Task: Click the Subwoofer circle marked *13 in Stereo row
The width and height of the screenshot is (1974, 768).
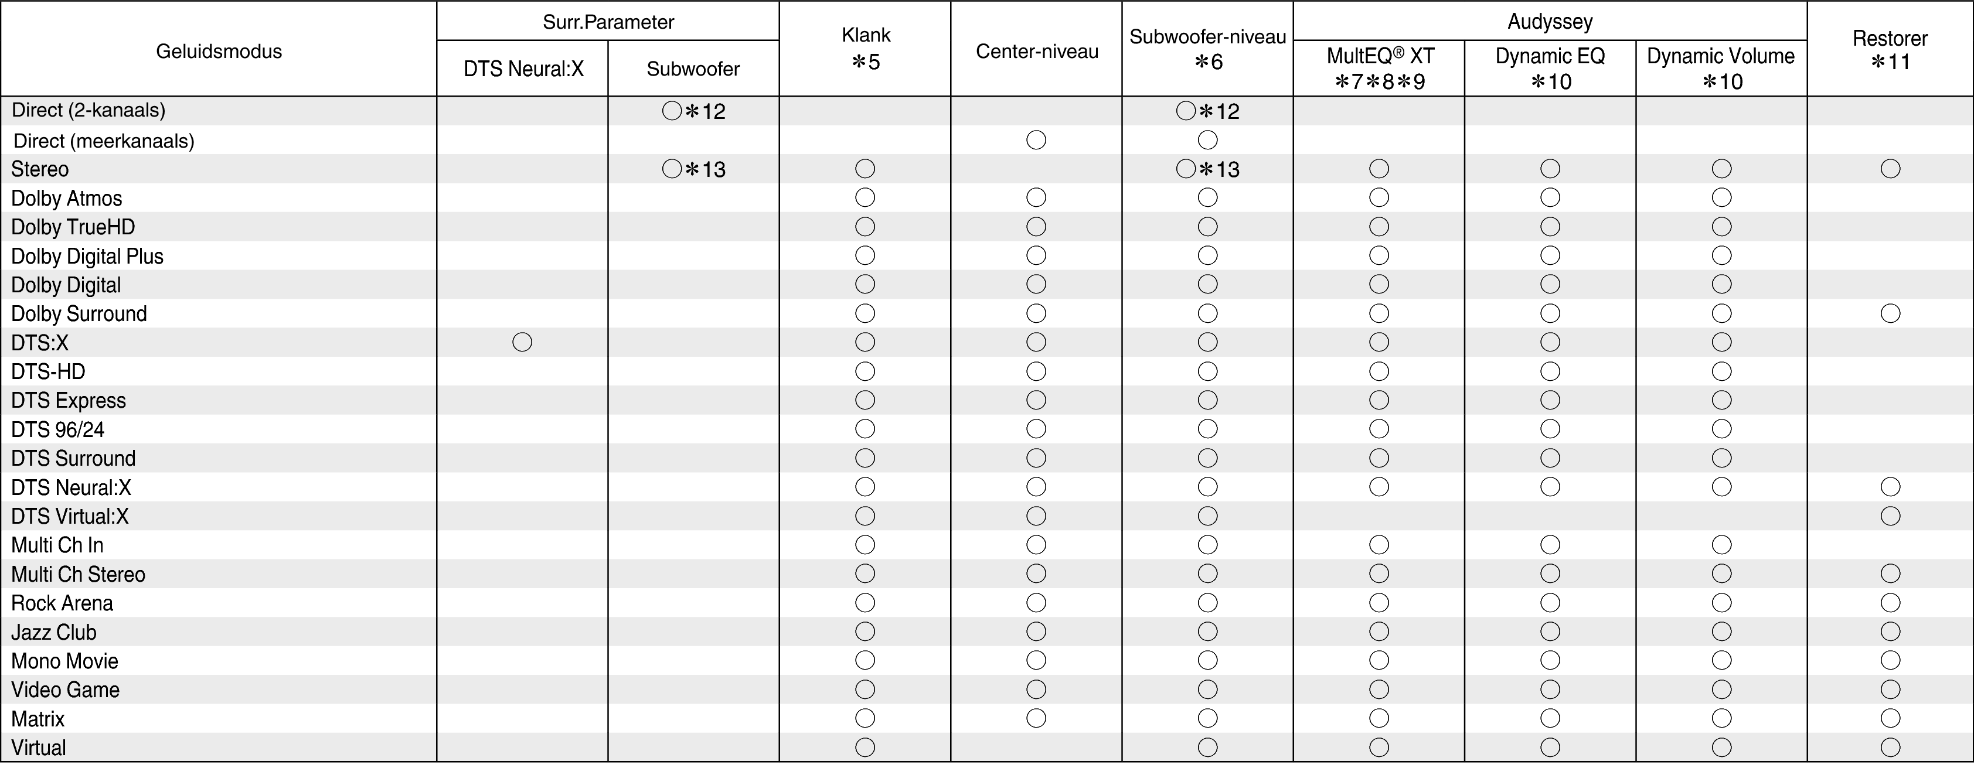Action: (671, 169)
